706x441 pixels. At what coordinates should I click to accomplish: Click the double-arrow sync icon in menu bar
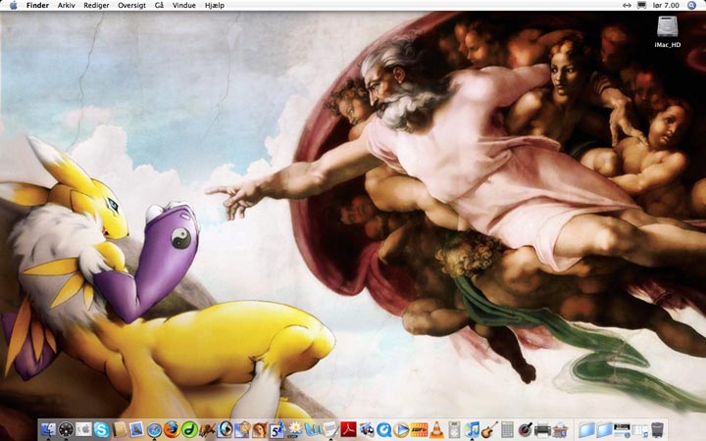point(627,6)
